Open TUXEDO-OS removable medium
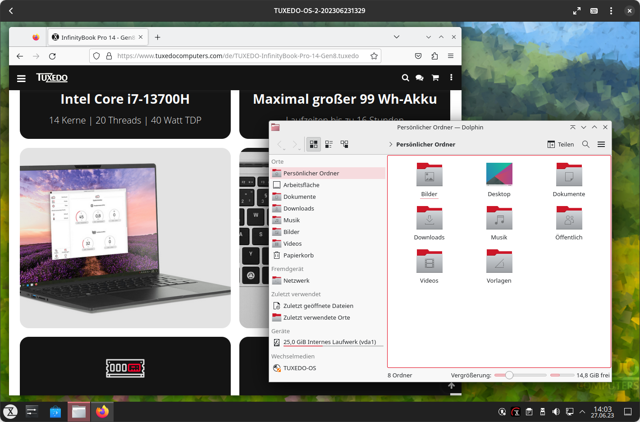 click(328, 368)
